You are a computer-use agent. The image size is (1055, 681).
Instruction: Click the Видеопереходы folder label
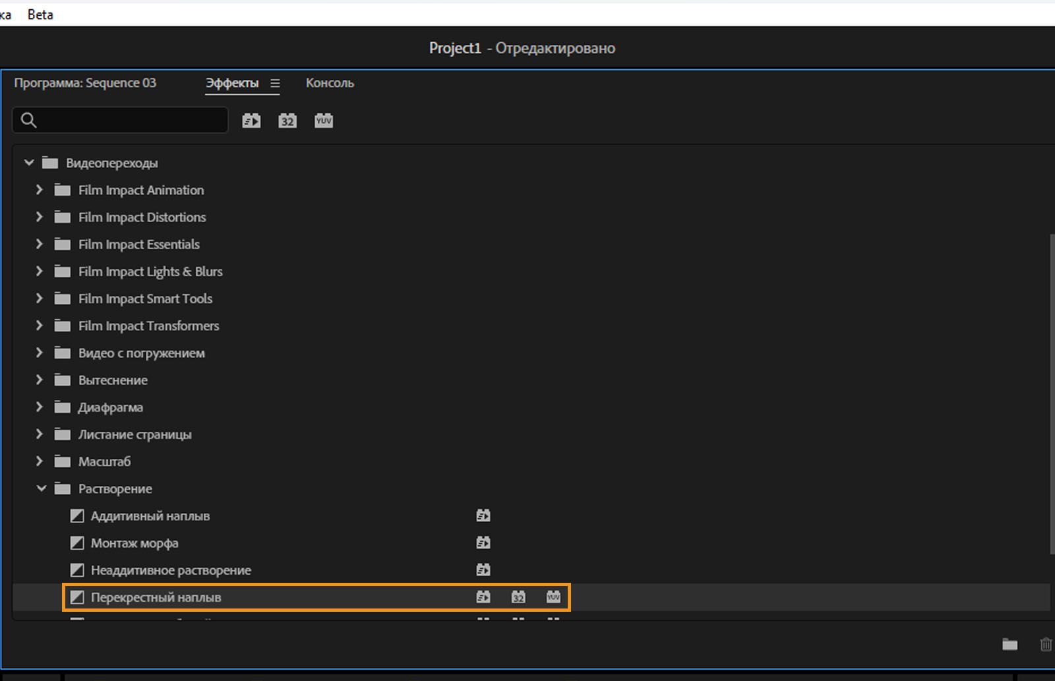[x=112, y=163]
